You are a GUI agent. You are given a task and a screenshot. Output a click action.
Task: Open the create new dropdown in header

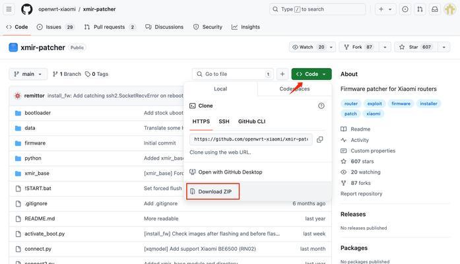(x=385, y=9)
